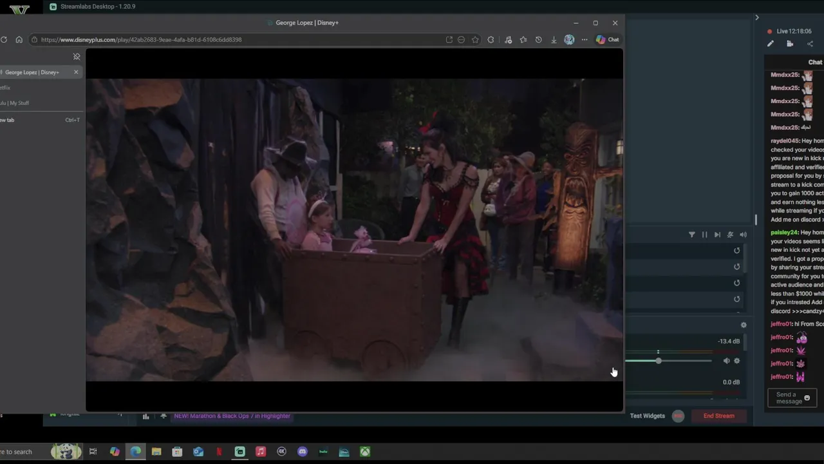Click the REC record button

[x=678, y=416]
